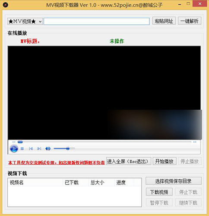
Task: Click the red MV标题 label
Action: 30,41
